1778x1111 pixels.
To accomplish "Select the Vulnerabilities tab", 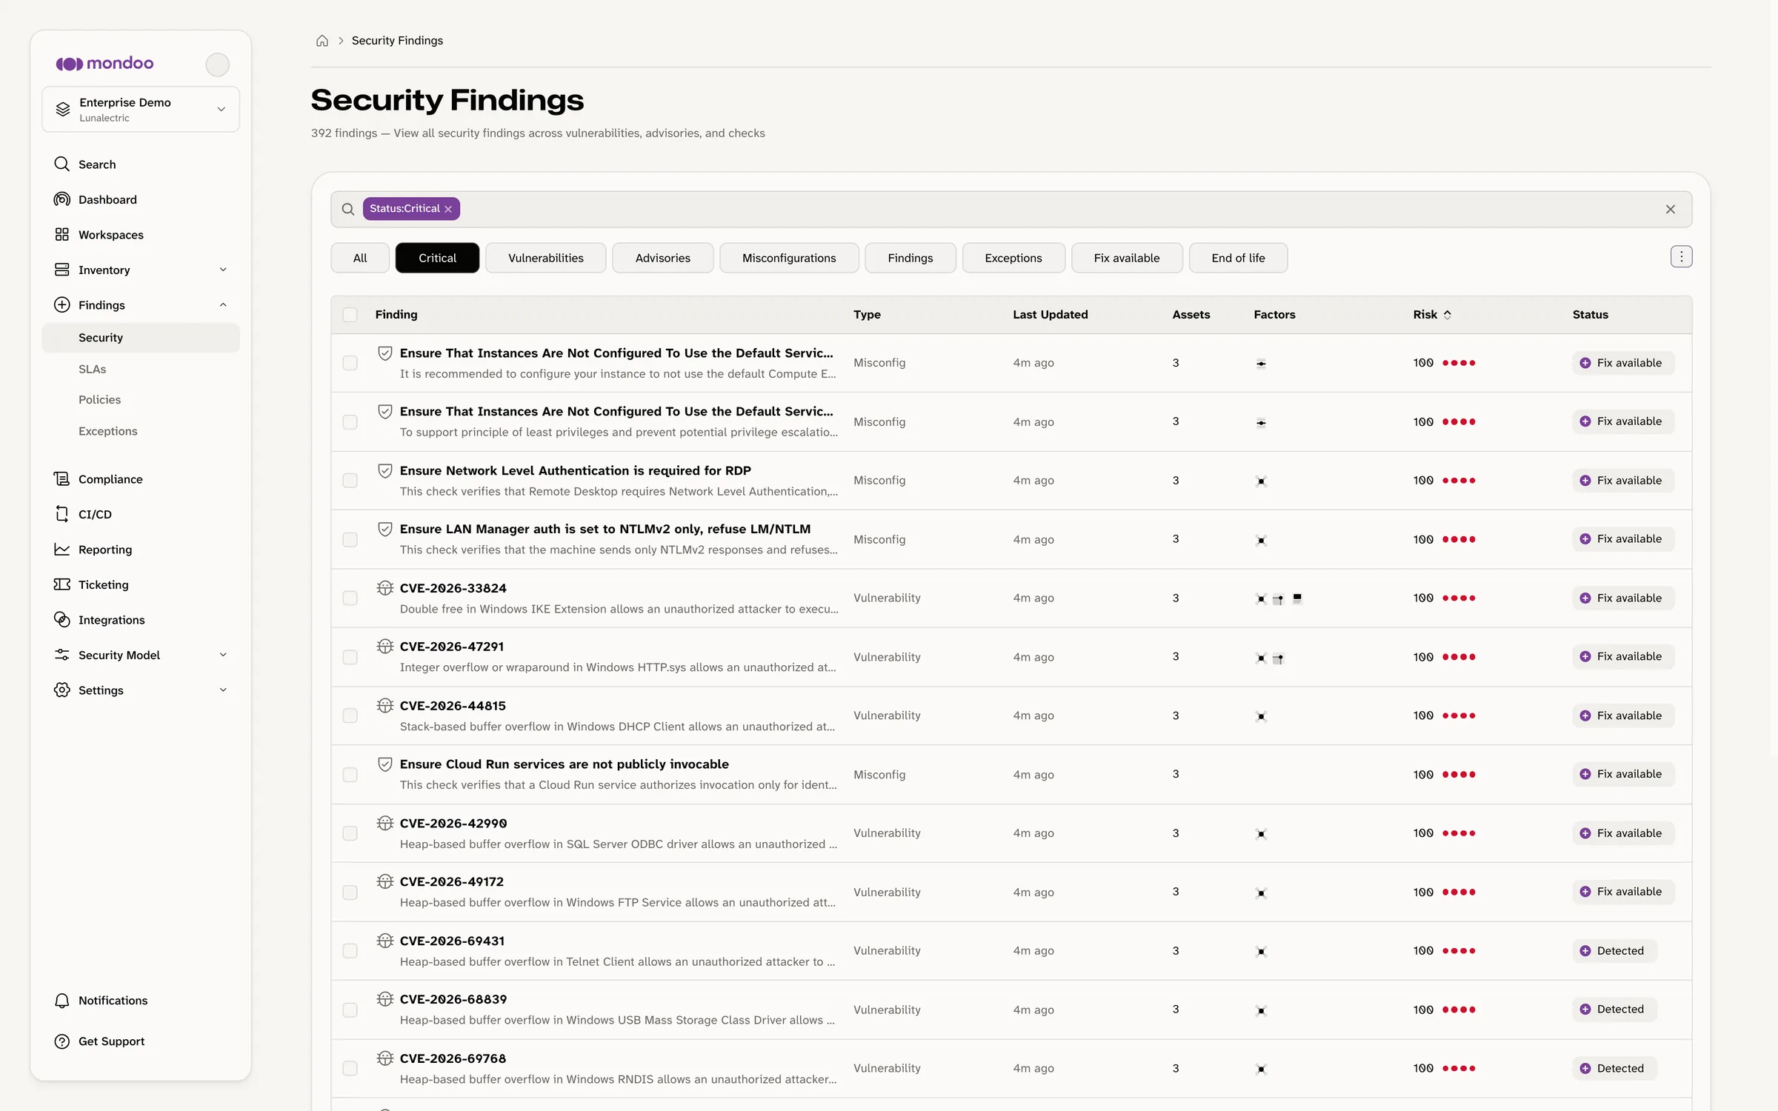I will [546, 258].
